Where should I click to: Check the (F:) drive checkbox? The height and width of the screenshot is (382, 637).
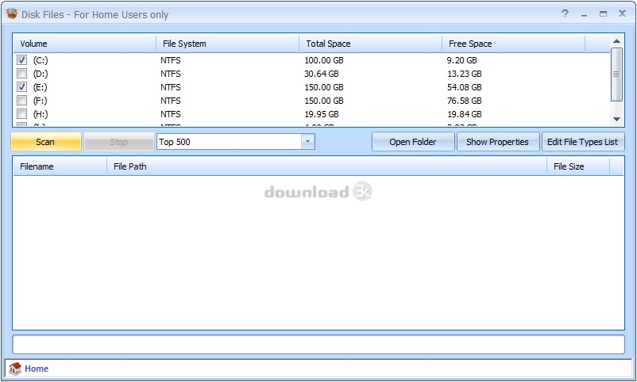coord(22,101)
